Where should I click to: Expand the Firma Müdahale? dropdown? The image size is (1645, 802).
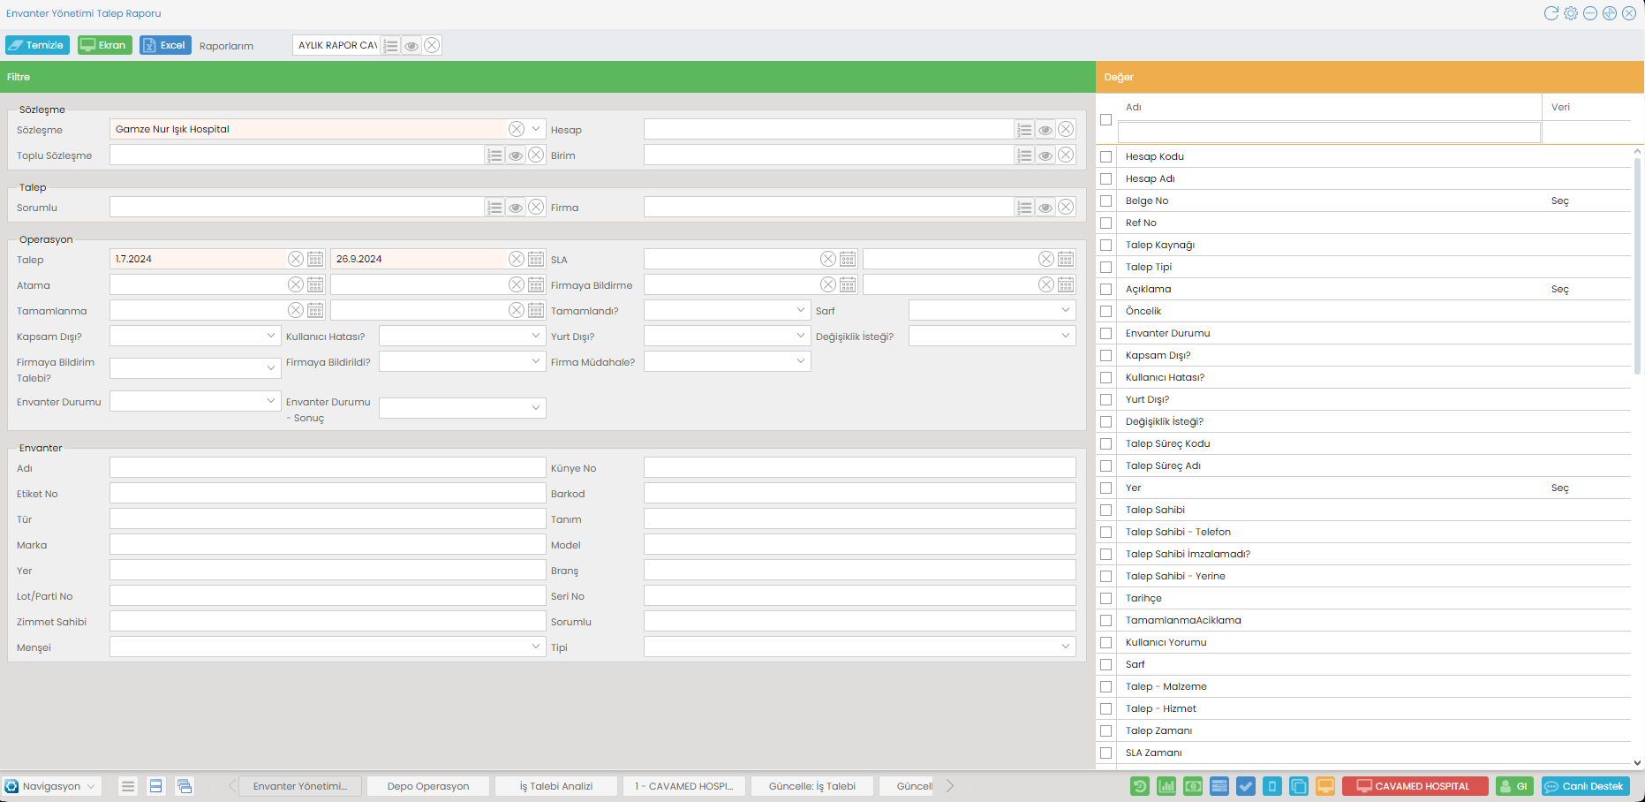tap(801, 361)
